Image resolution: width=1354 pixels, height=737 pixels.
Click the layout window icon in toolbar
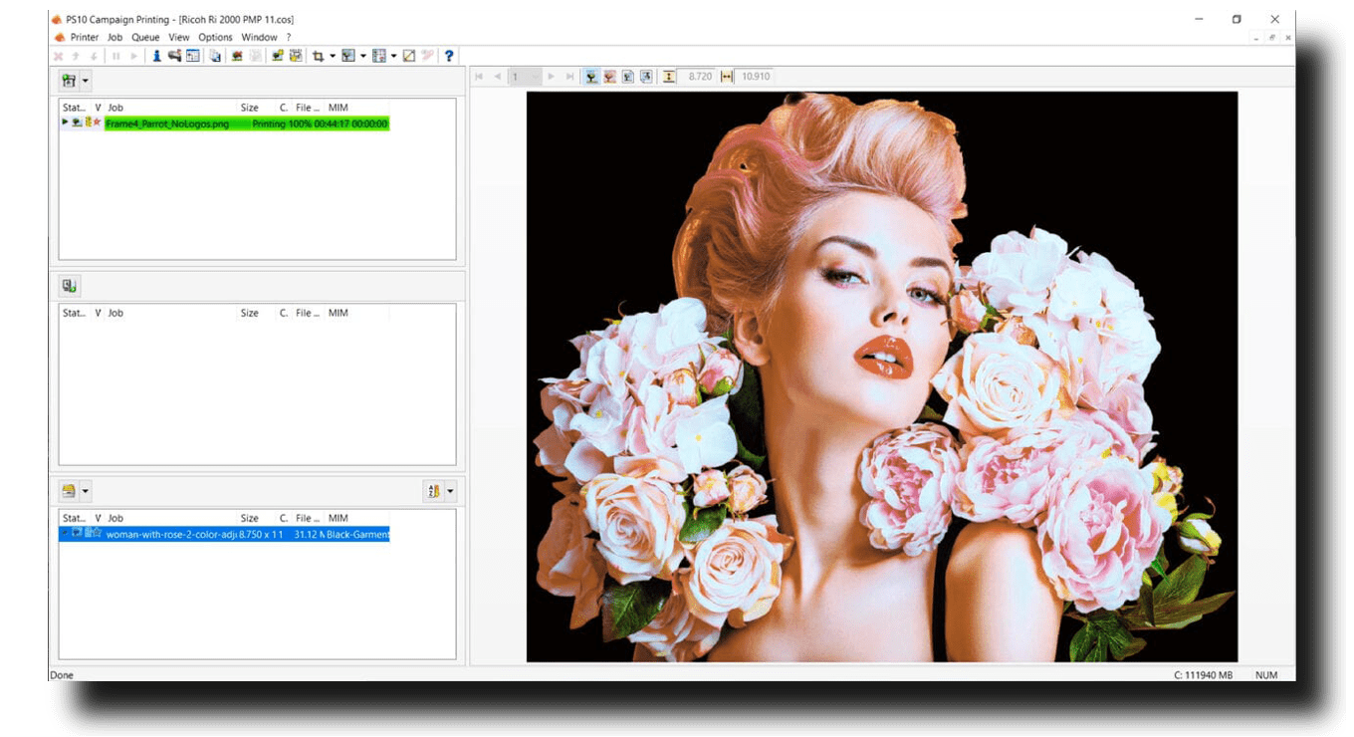(192, 57)
